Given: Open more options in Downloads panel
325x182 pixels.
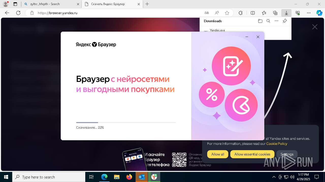Looking at the screenshot, I should point(277,21).
